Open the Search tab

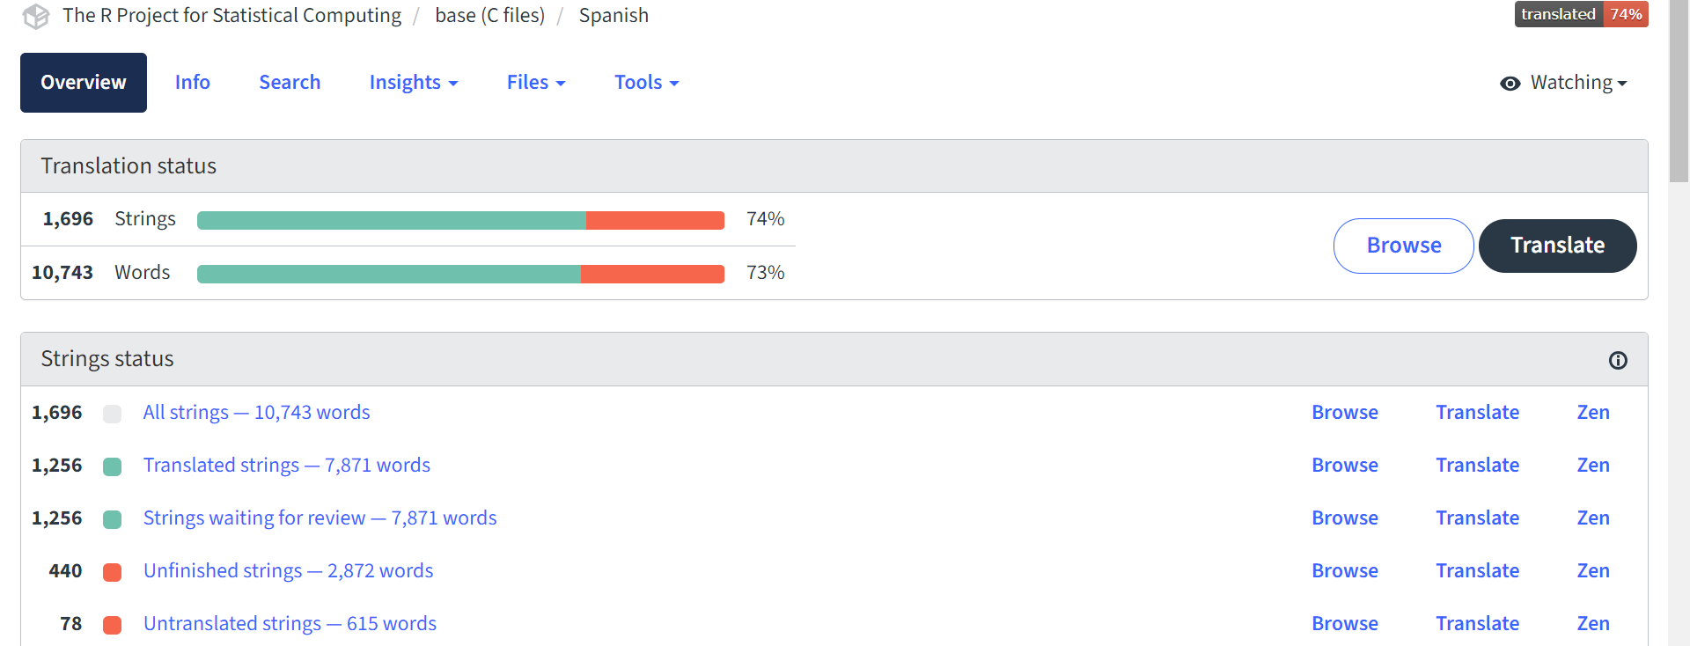click(290, 83)
